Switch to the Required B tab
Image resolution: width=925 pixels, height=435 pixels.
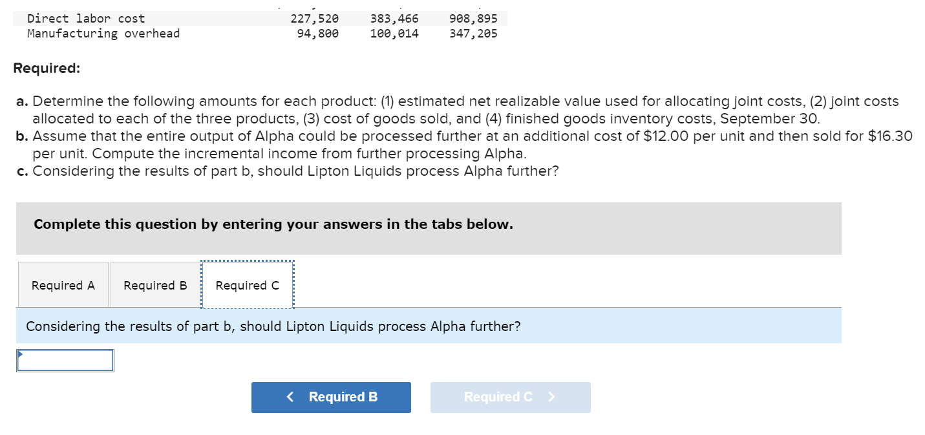(x=155, y=285)
